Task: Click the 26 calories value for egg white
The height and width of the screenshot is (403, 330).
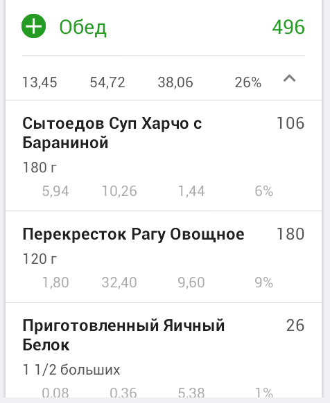Action: pos(295,325)
